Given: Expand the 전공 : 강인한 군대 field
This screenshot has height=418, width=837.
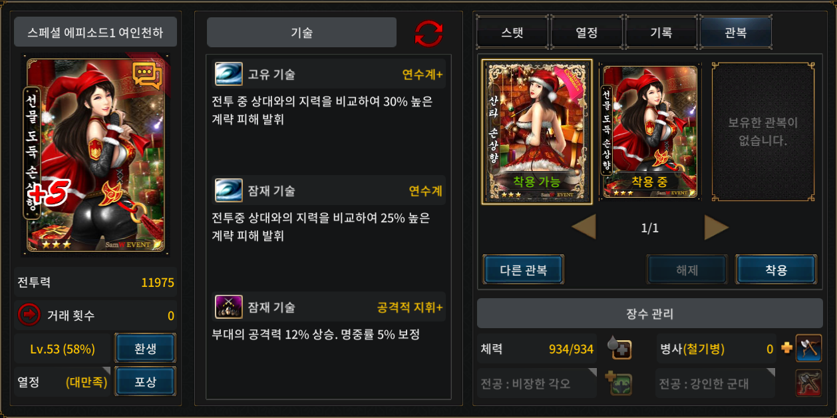Looking at the screenshot, I should (715, 383).
